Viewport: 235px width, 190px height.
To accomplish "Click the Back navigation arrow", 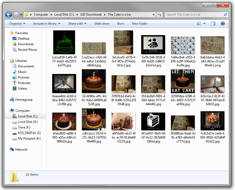I will [x=8, y=15].
